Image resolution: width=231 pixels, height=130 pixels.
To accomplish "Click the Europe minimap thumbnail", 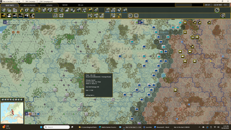I will (12, 113).
